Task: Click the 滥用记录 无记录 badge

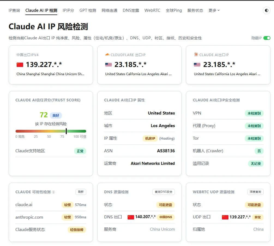Action: coord(256,164)
